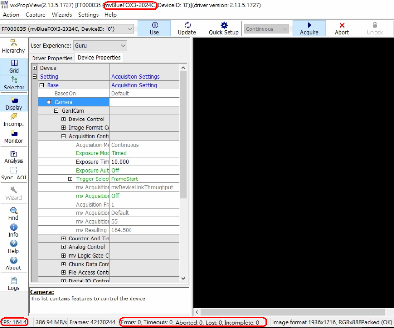394x328 pixels.
Task: Start acquisition with the Acquire button
Action: (309, 29)
